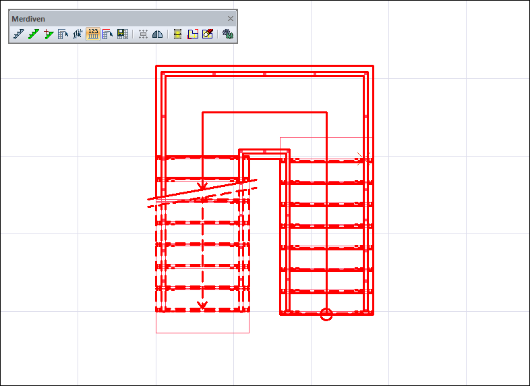Click the dotted rectangle frame icon
The image size is (530, 386).
click(144, 34)
